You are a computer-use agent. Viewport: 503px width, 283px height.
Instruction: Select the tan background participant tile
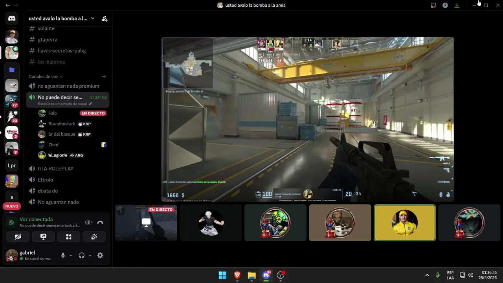pos(340,223)
